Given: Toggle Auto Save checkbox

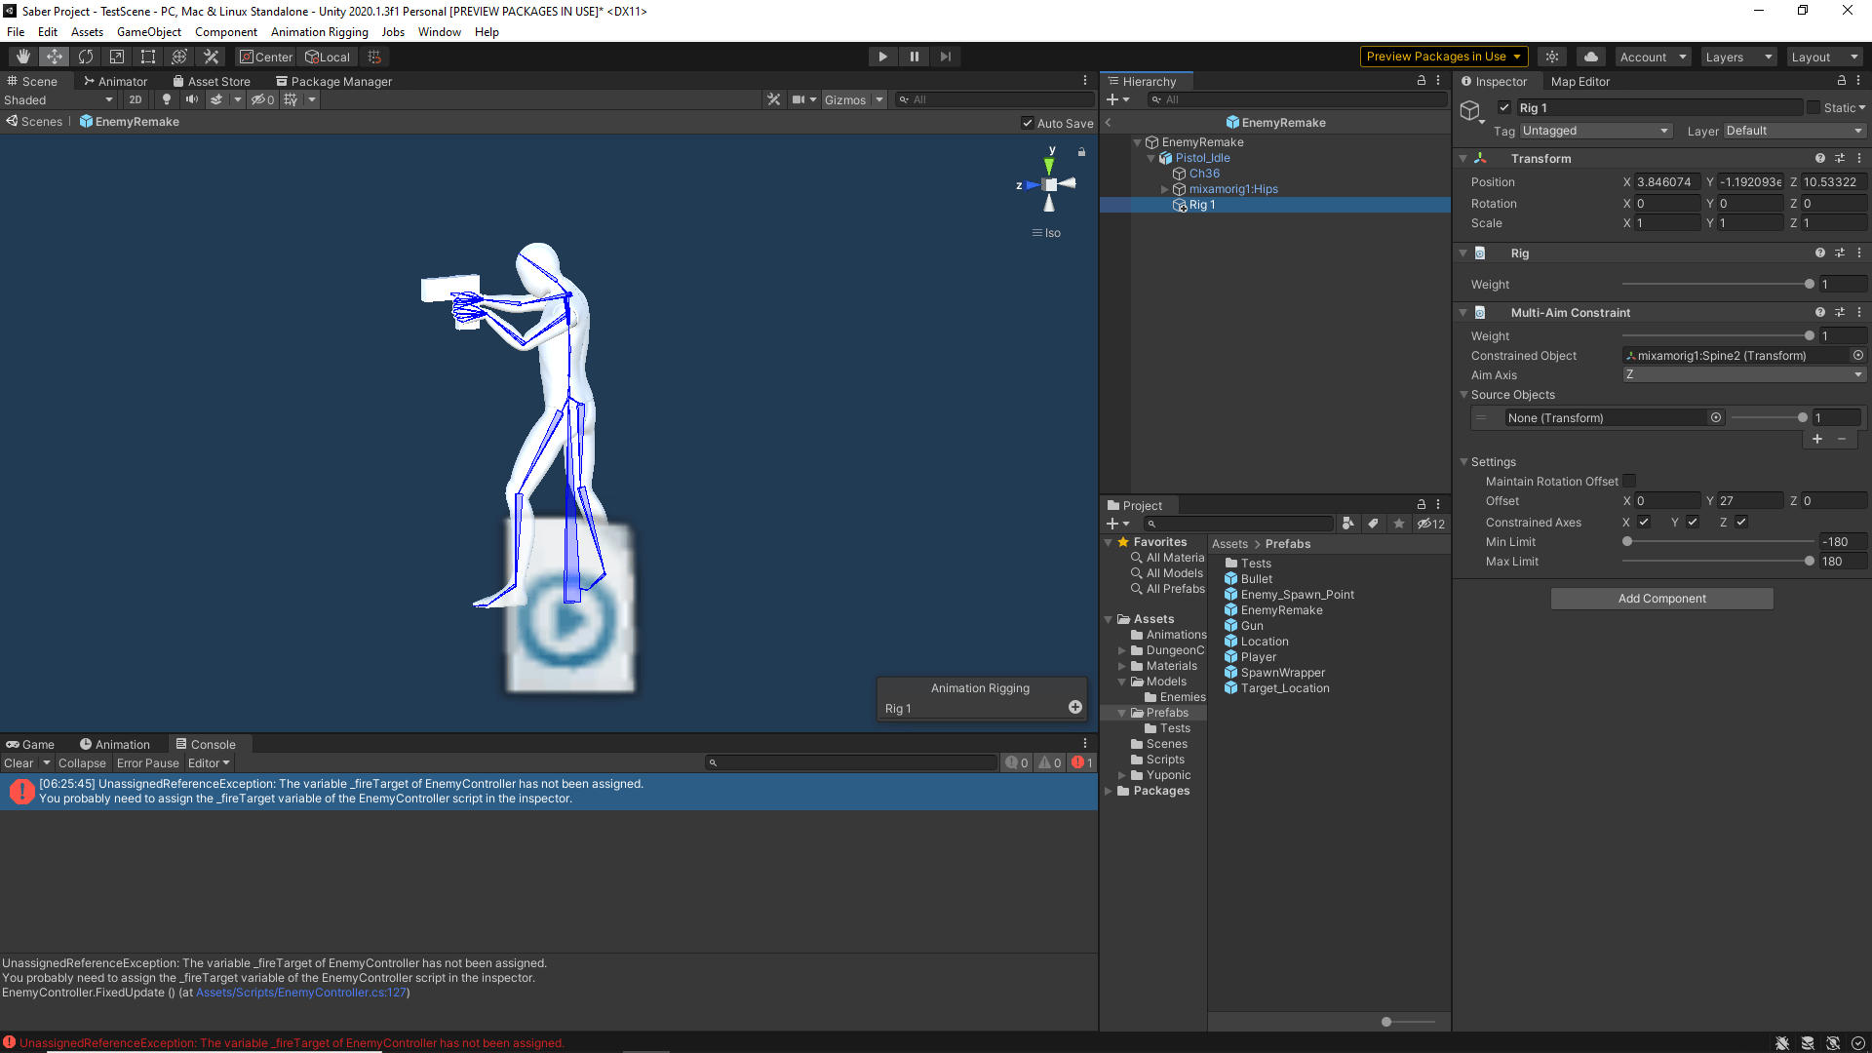Looking at the screenshot, I should [1028, 123].
